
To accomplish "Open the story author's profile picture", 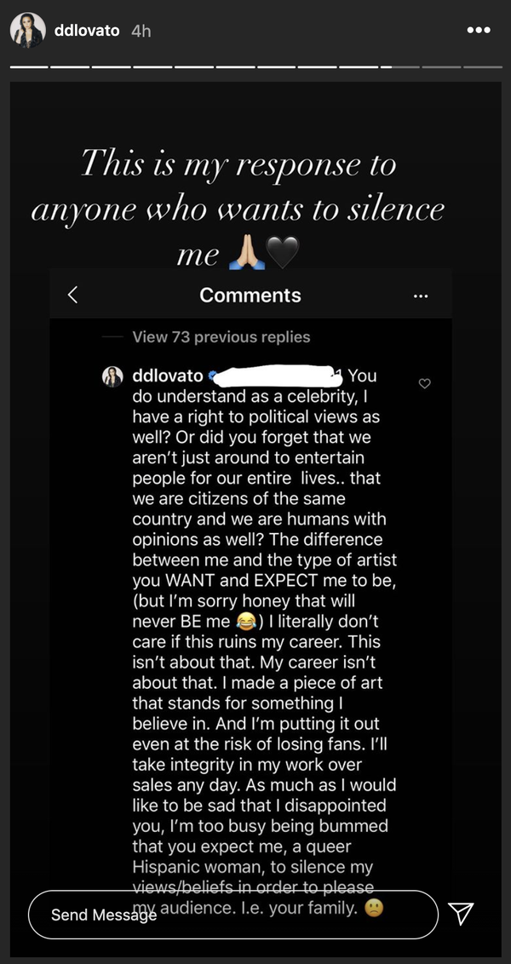I will coord(27,31).
